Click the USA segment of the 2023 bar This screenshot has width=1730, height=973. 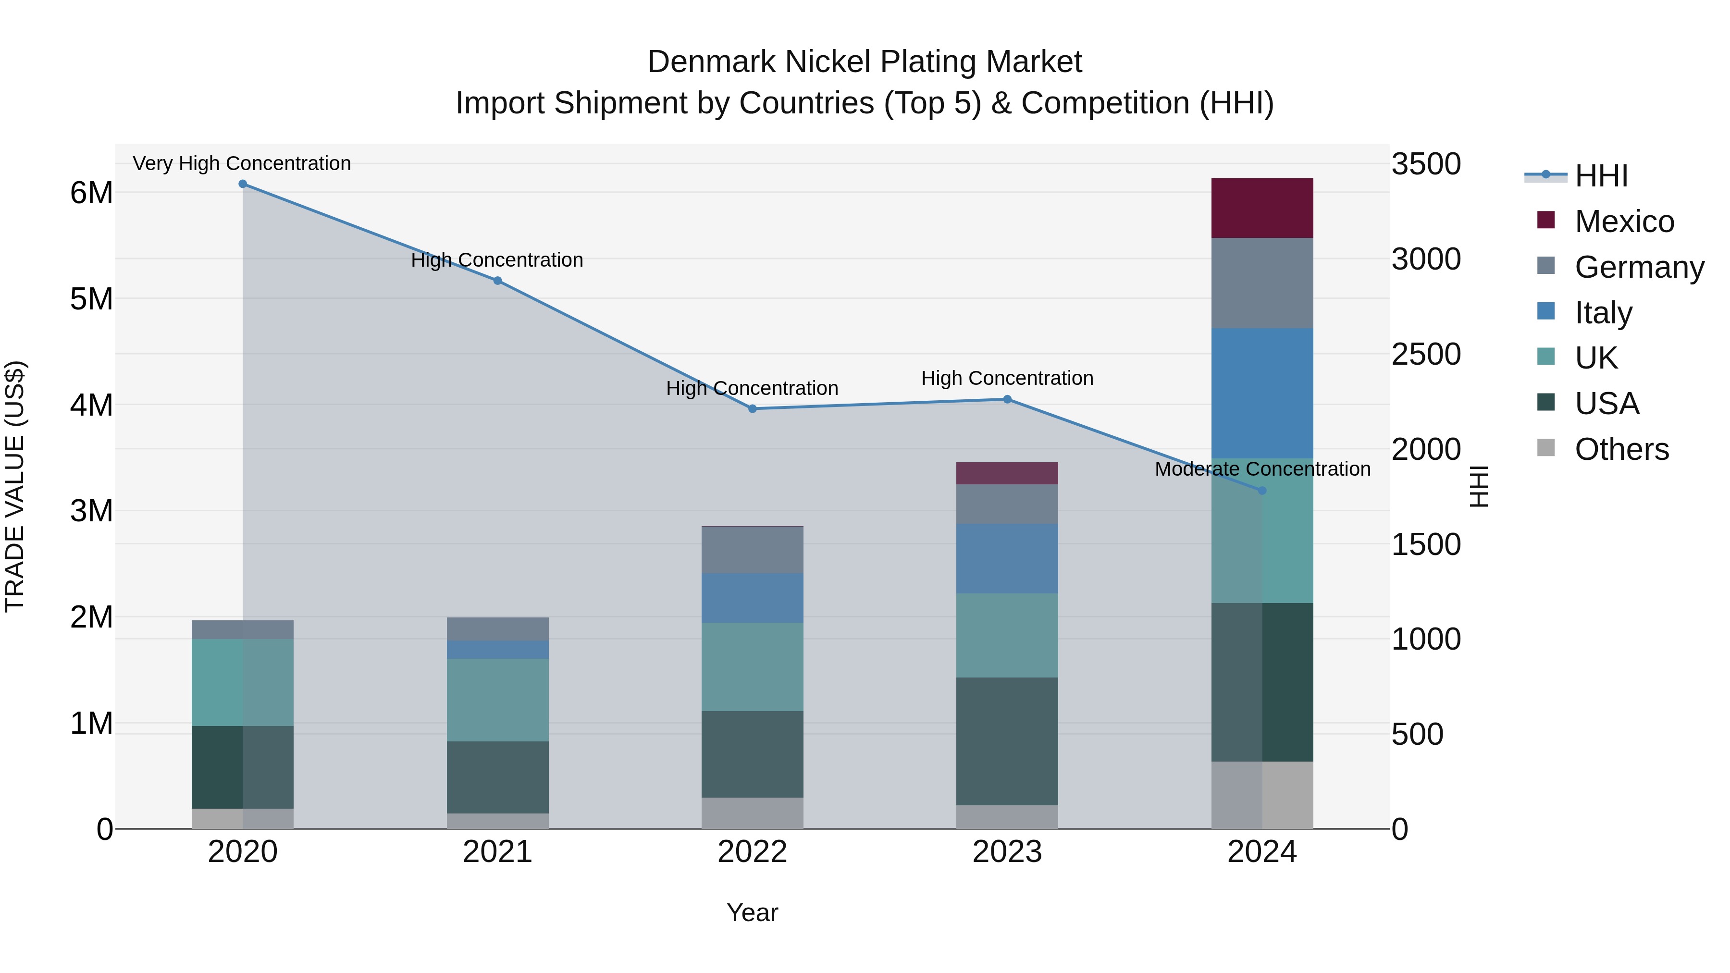click(x=1007, y=741)
